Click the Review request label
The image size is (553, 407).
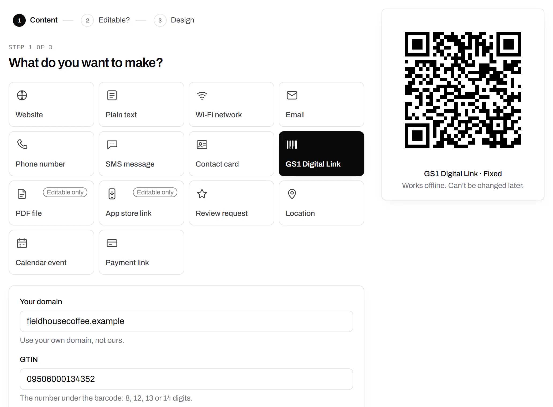pos(222,213)
